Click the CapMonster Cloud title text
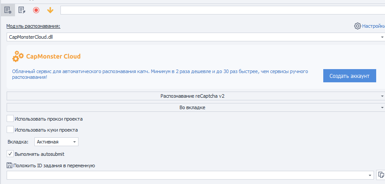The height and width of the screenshot is (184, 385). coord(53,56)
